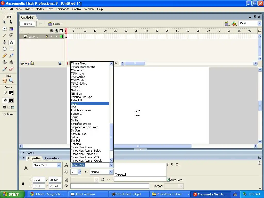
Task: Toggle width-height lock constraint
Action: [x=23, y=184]
